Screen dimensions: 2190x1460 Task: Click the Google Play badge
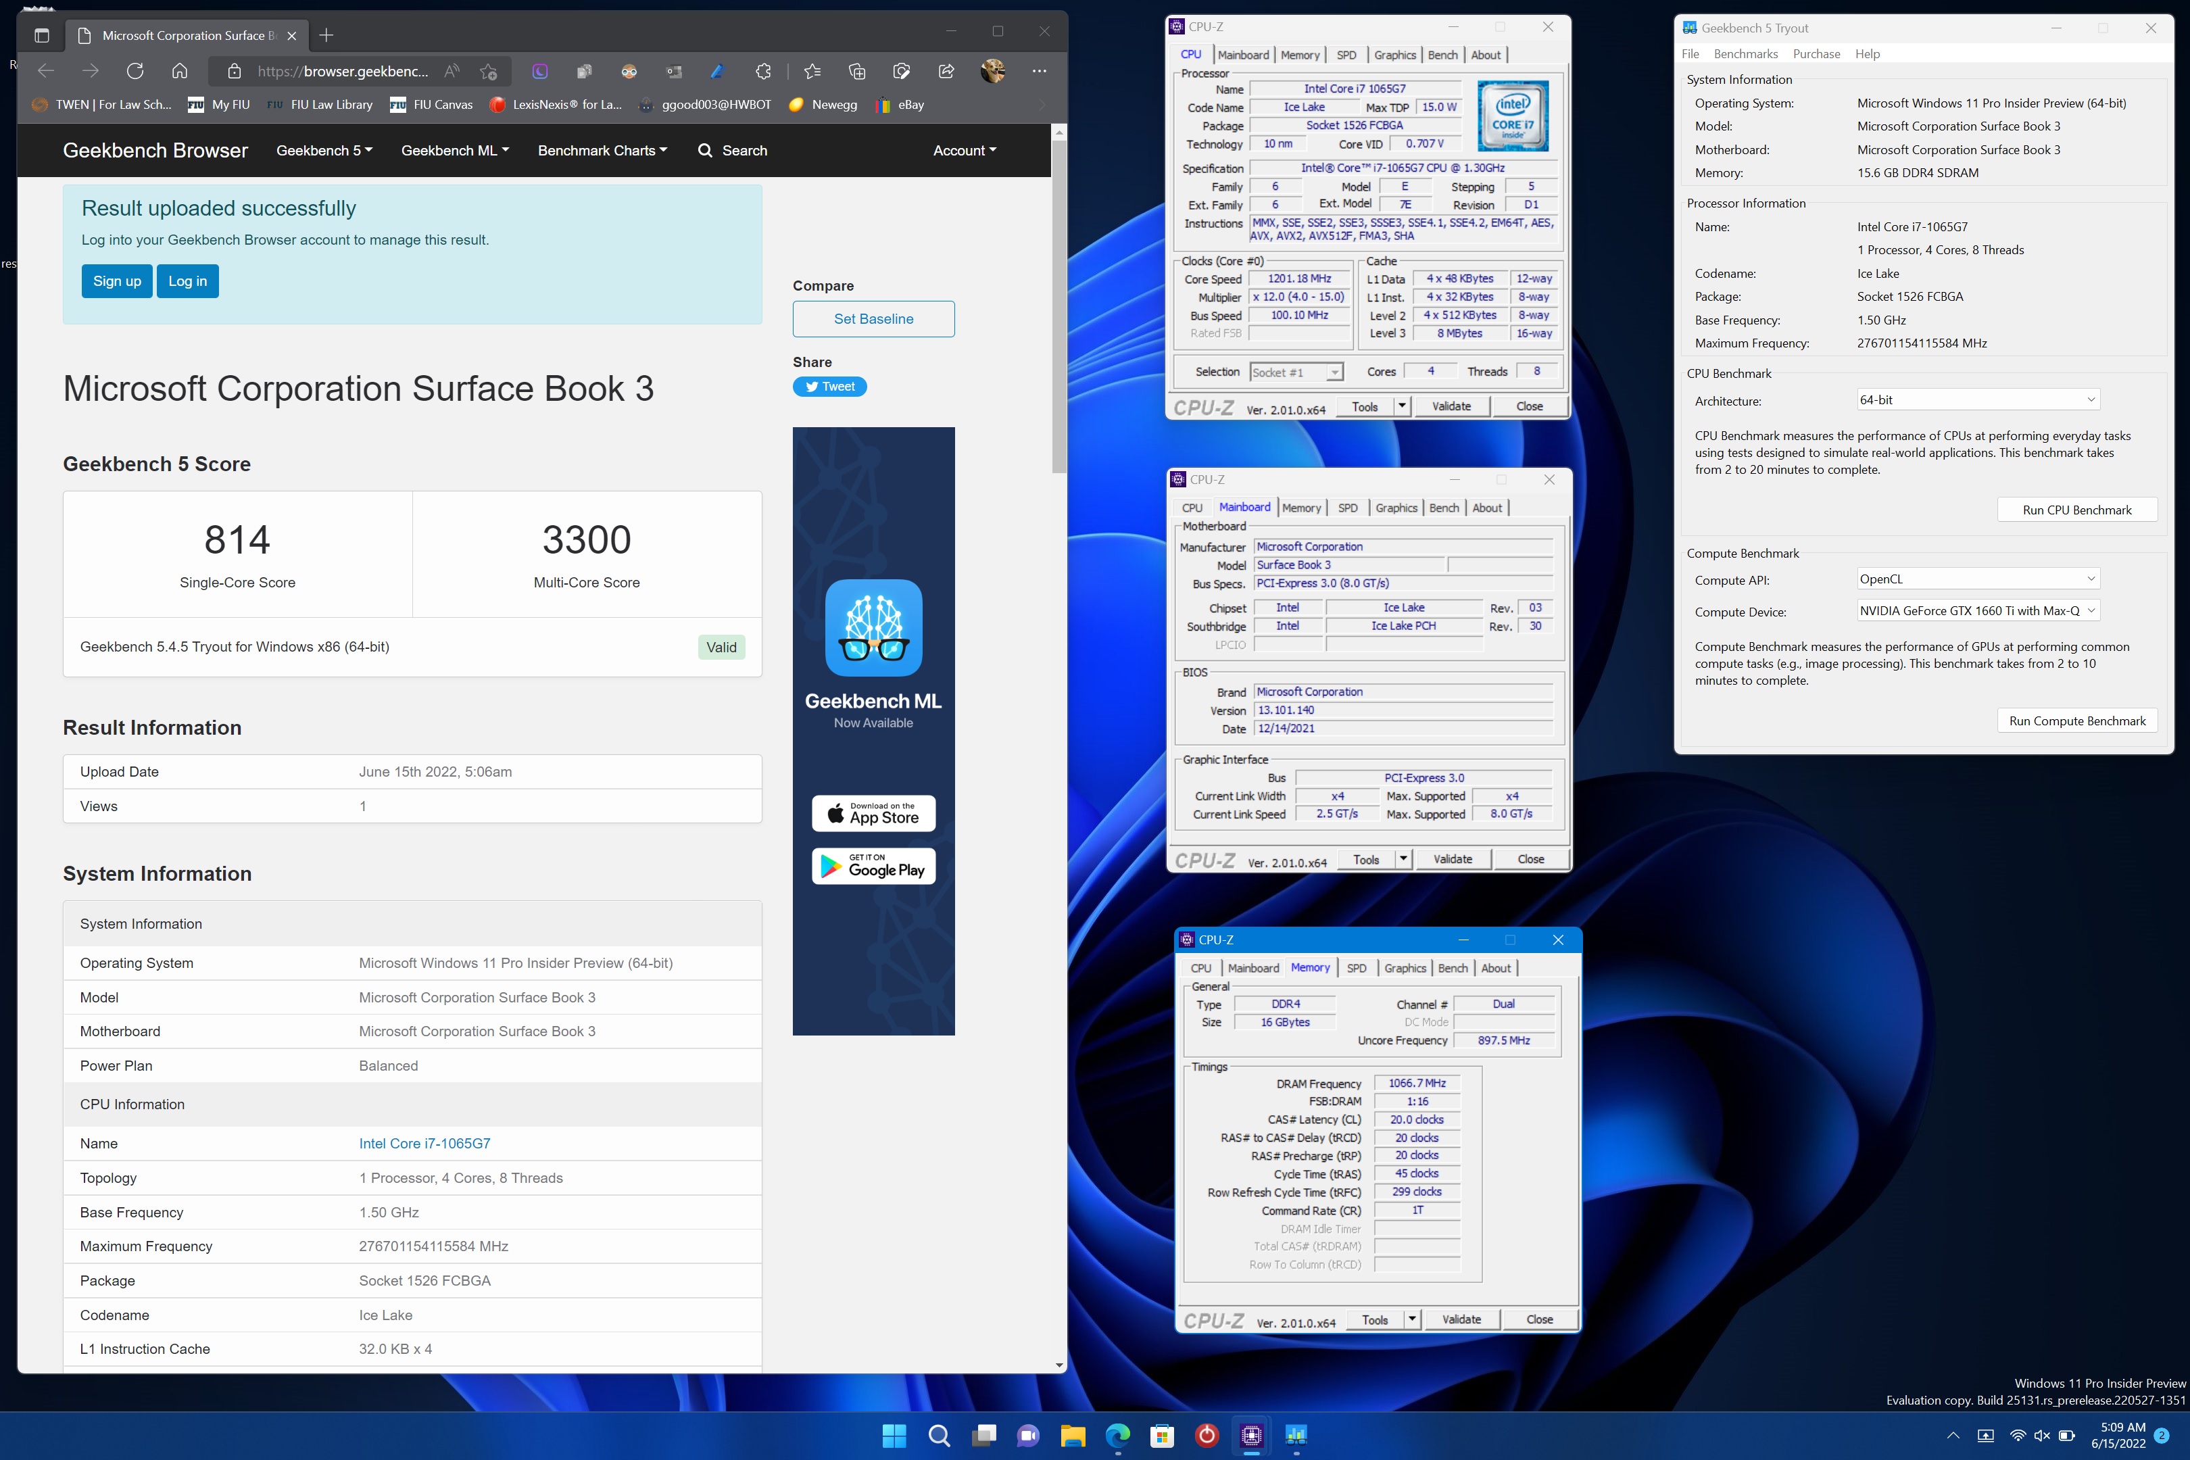(873, 867)
